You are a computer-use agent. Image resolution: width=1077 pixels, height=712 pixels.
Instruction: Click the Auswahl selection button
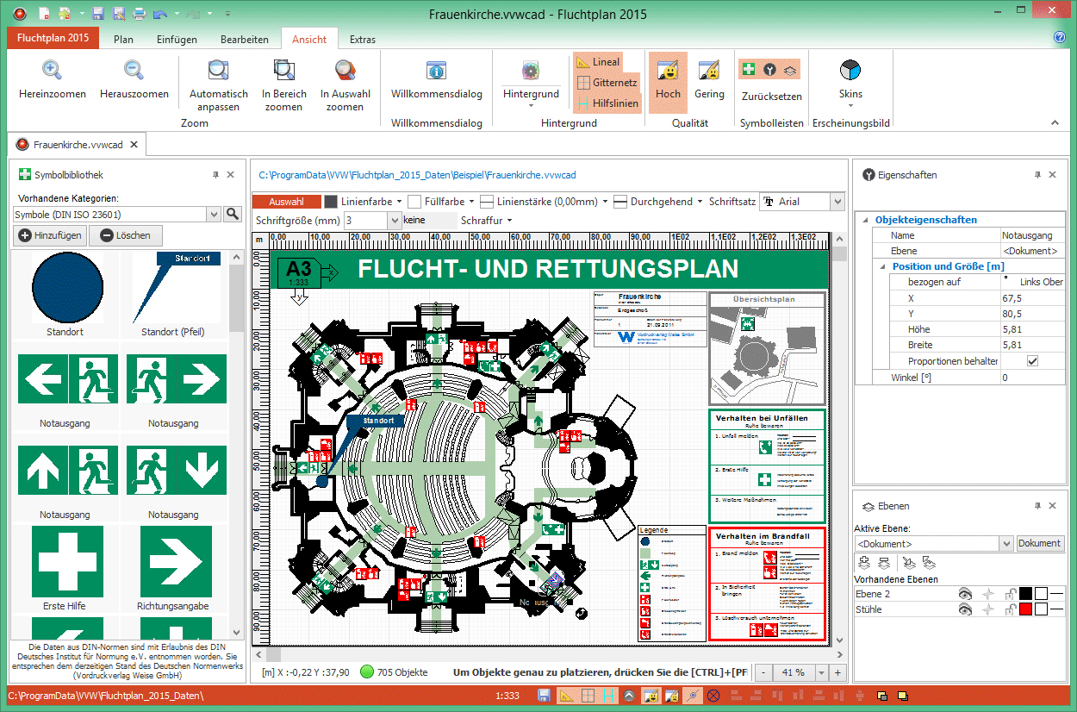point(286,202)
